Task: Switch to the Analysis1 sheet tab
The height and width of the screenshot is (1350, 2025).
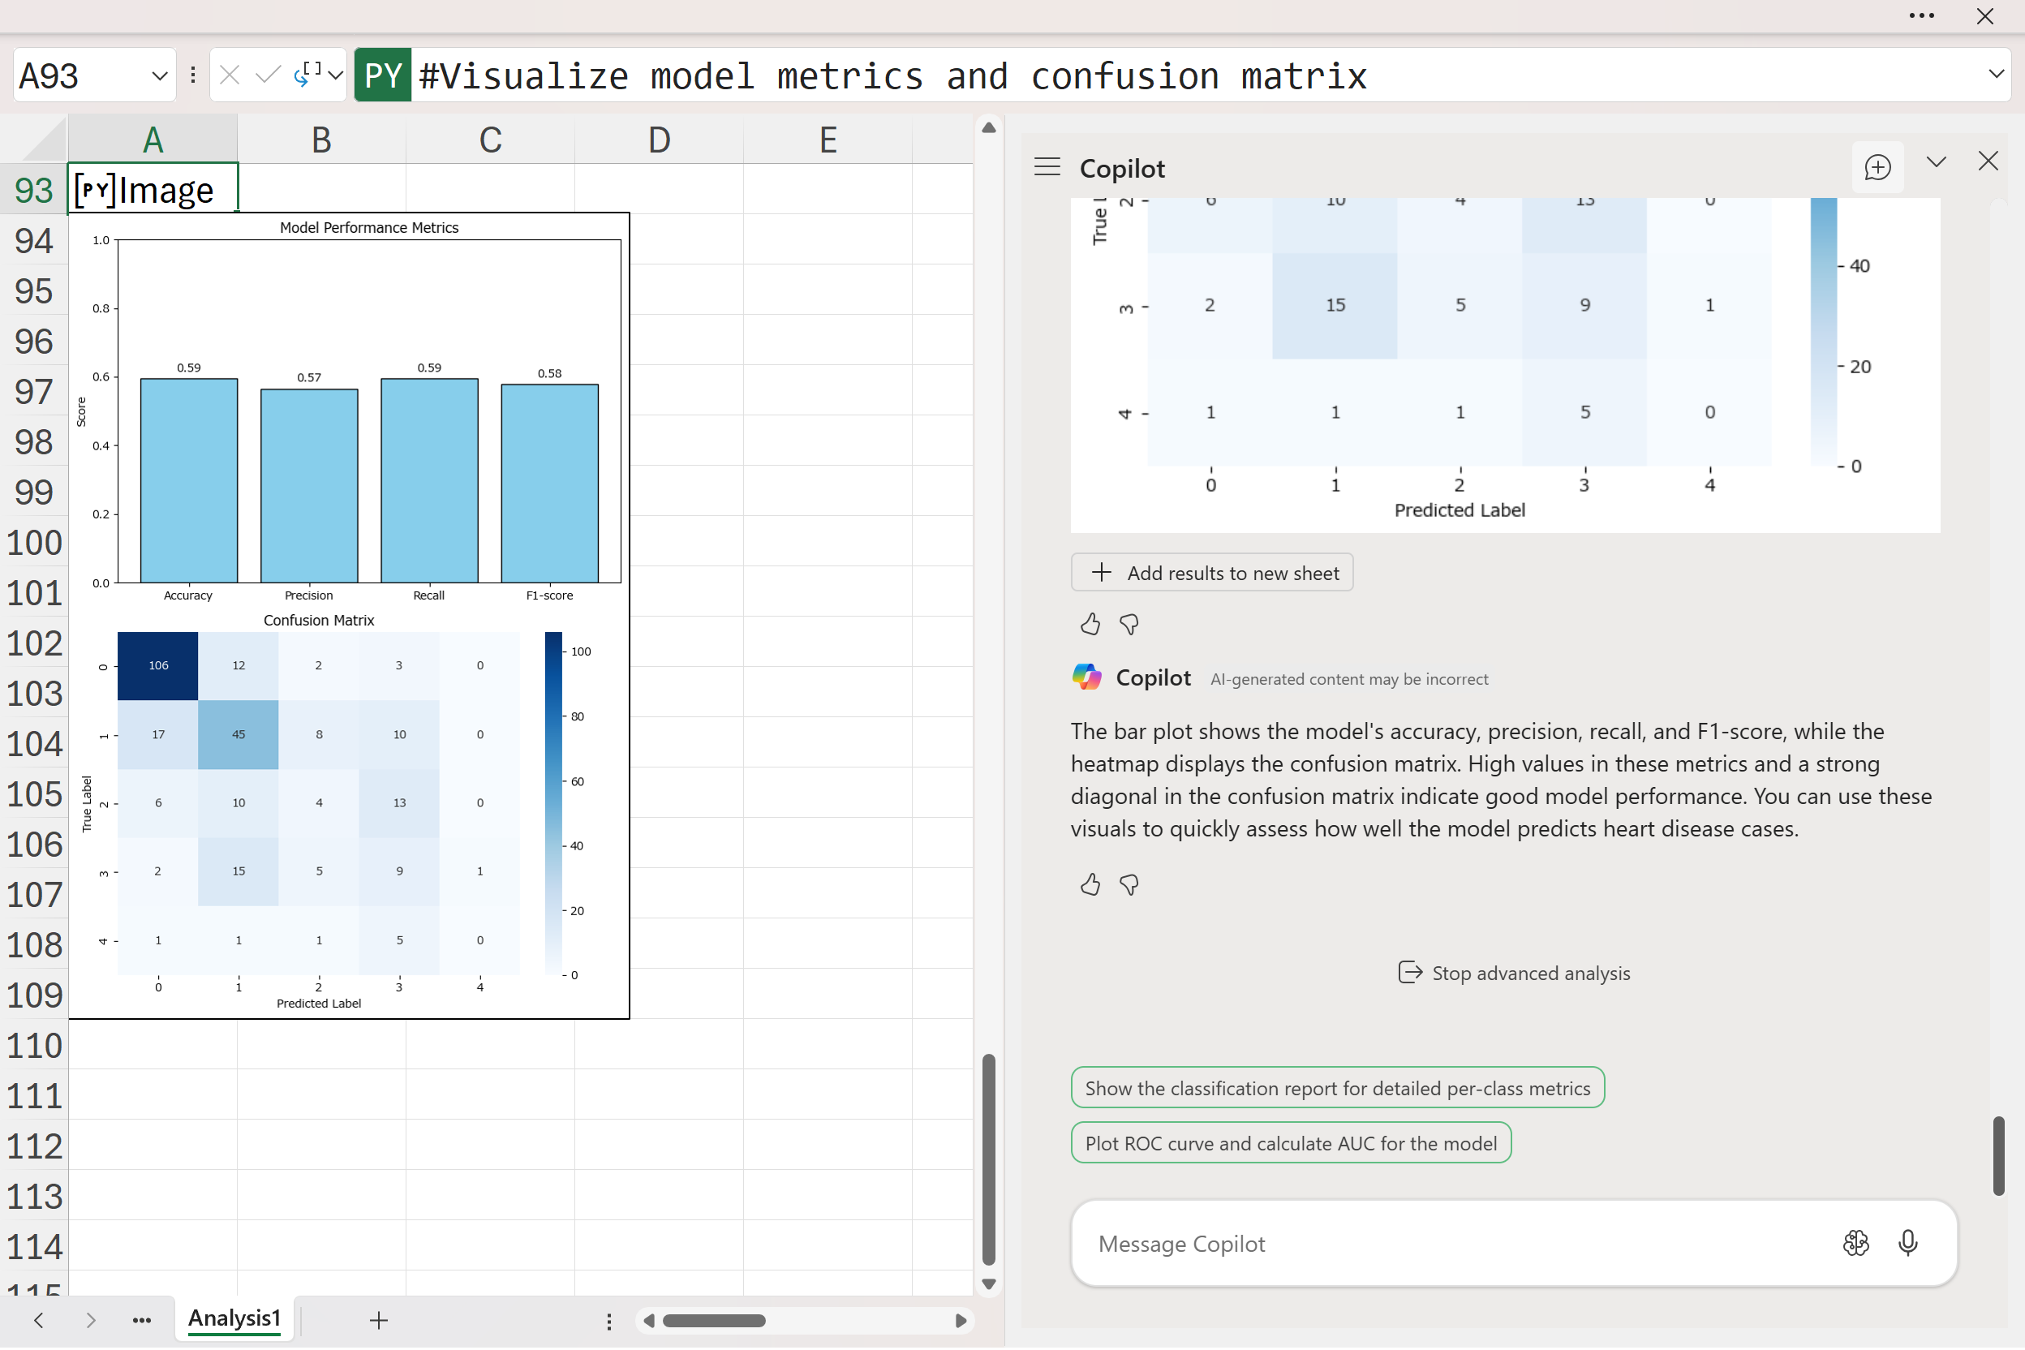Action: 234,1319
